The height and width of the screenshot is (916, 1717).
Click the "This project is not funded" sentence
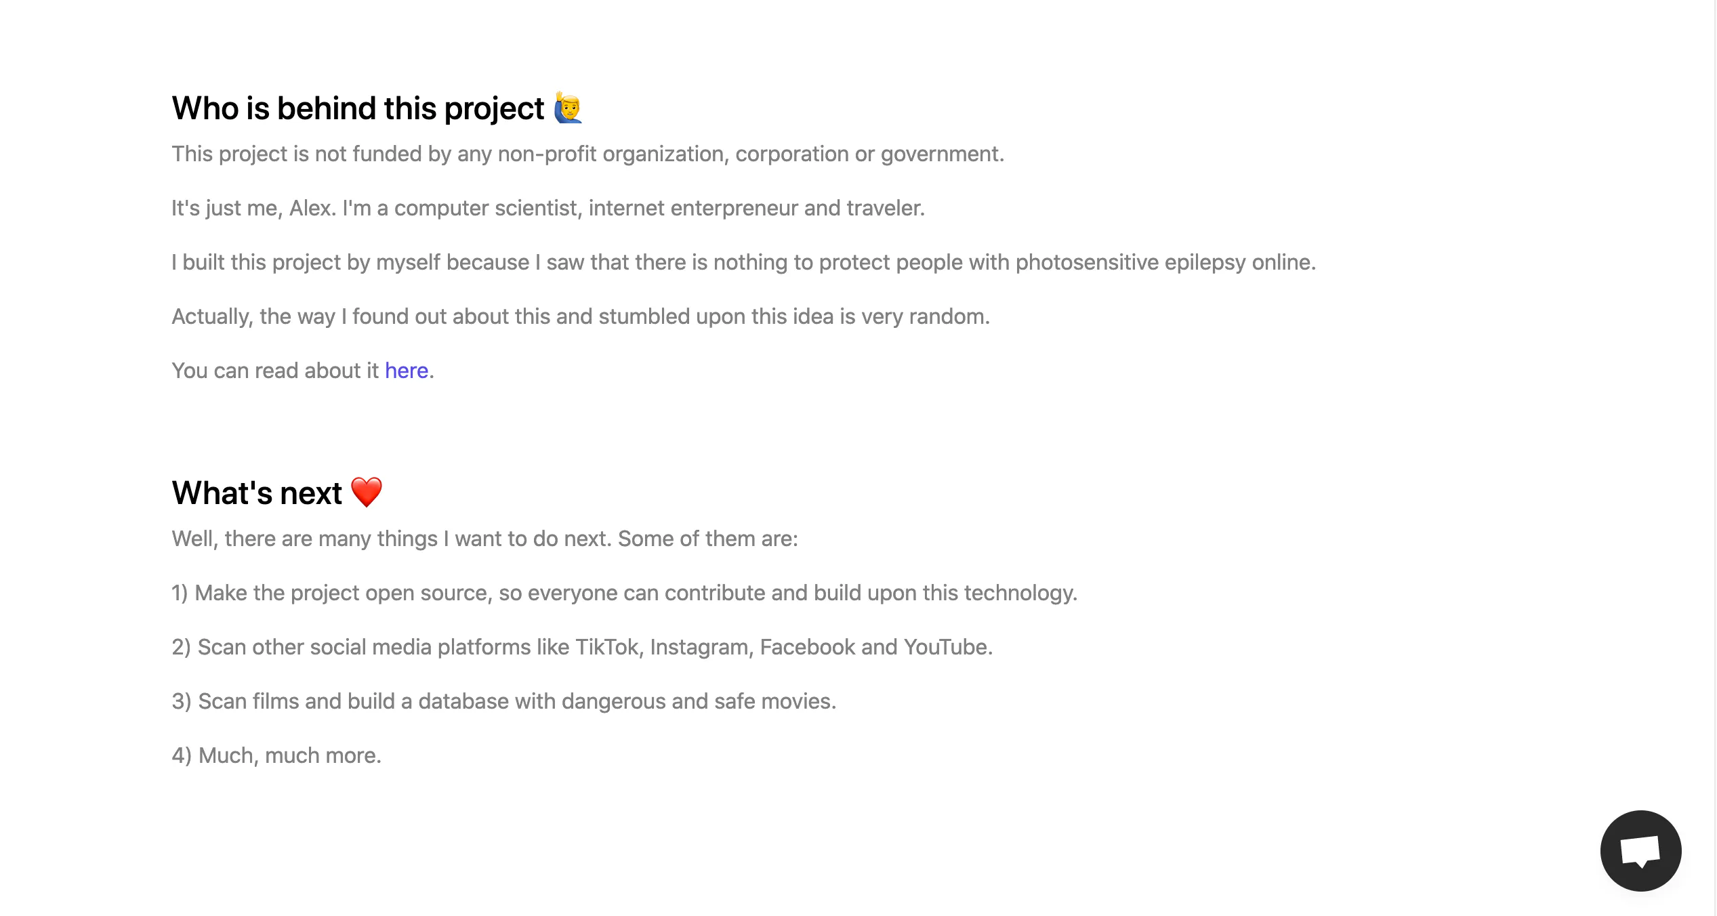tap(587, 154)
